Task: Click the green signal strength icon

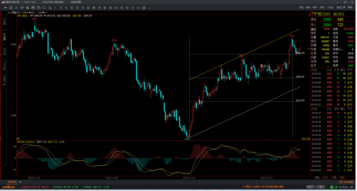Action: click(336, 187)
